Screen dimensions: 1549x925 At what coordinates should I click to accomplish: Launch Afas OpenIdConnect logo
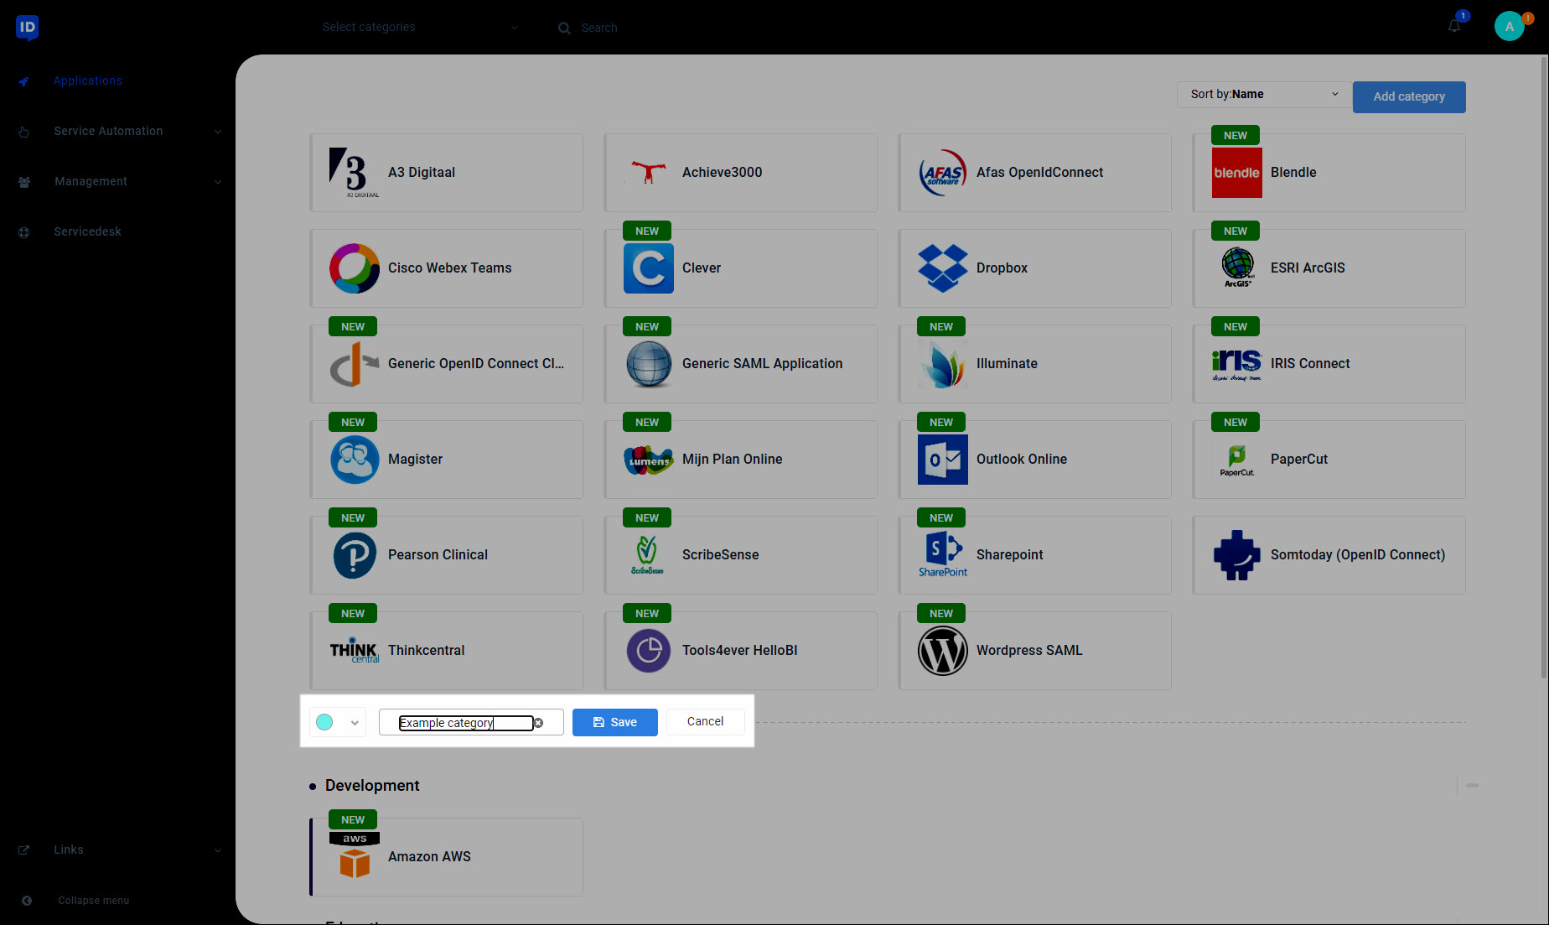click(943, 173)
